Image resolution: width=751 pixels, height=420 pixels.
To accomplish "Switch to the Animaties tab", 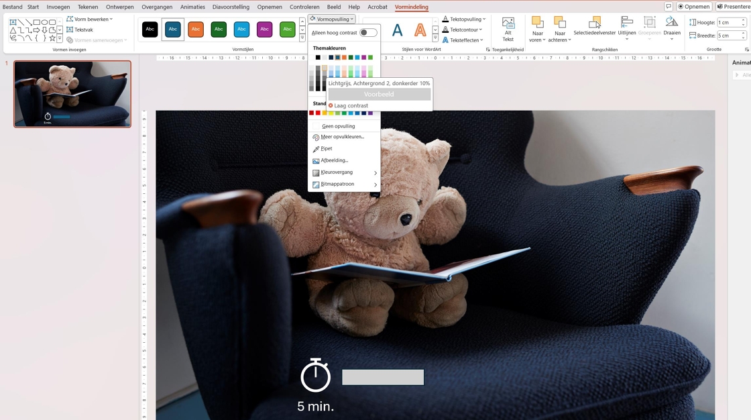I will pos(192,7).
